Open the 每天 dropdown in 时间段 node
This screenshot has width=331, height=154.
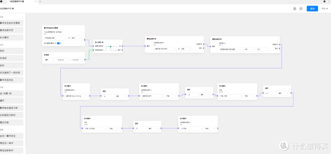(x=50, y=60)
